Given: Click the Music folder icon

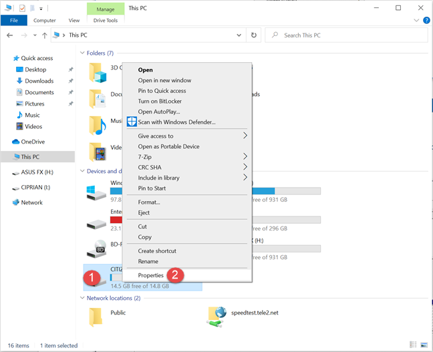Looking at the screenshot, I should point(98,125).
